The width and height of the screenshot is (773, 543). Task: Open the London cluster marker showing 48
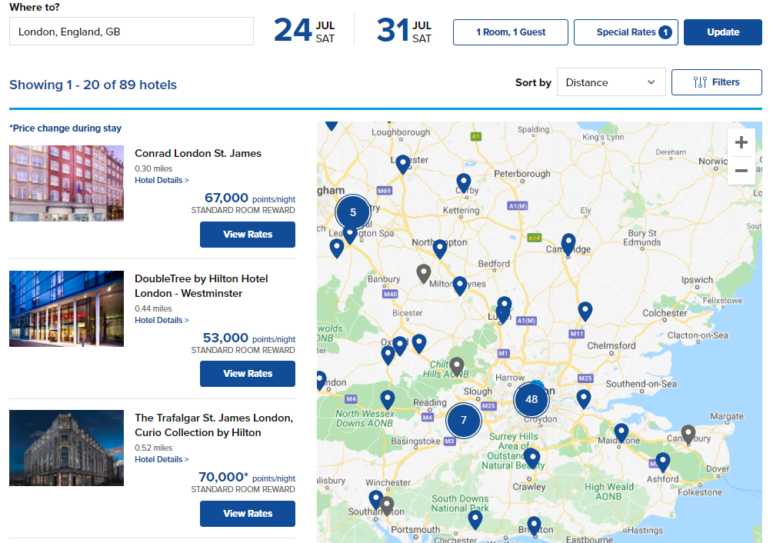531,400
